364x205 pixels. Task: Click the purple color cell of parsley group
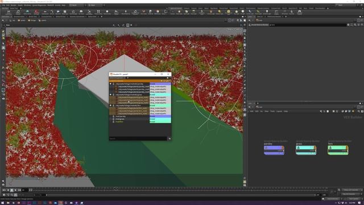click(x=160, y=84)
